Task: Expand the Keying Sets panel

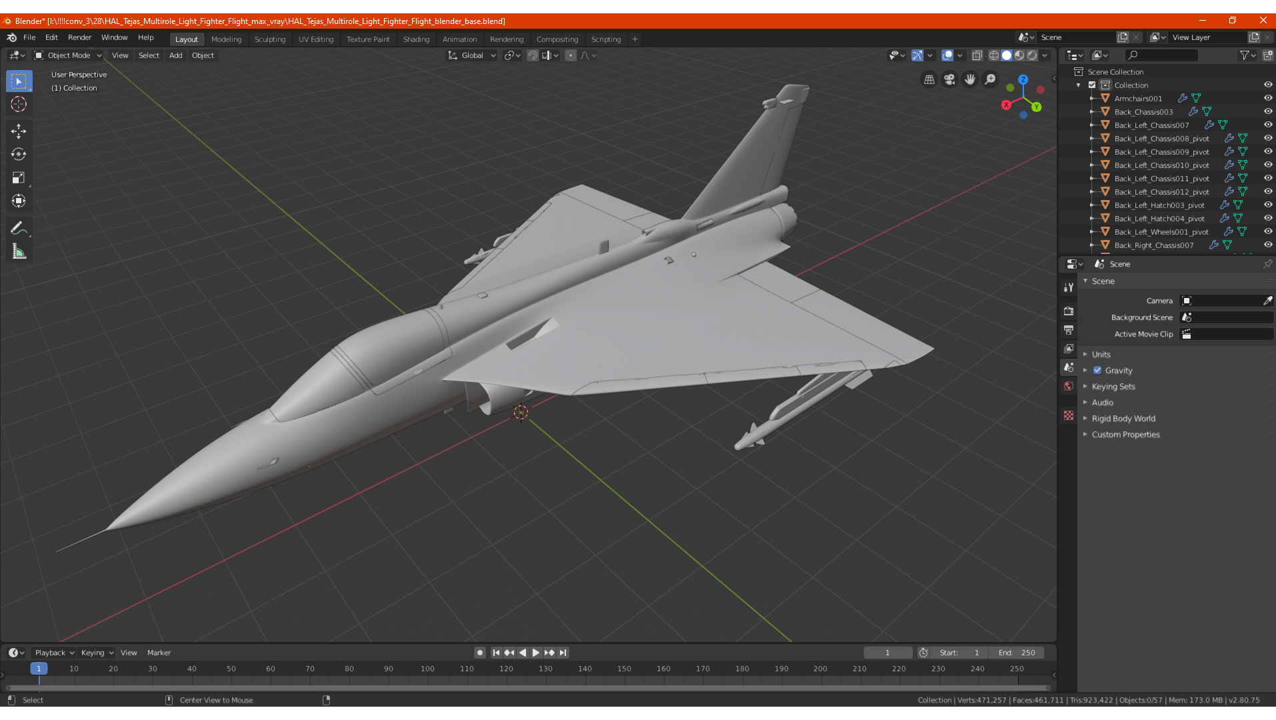Action: click(1113, 387)
